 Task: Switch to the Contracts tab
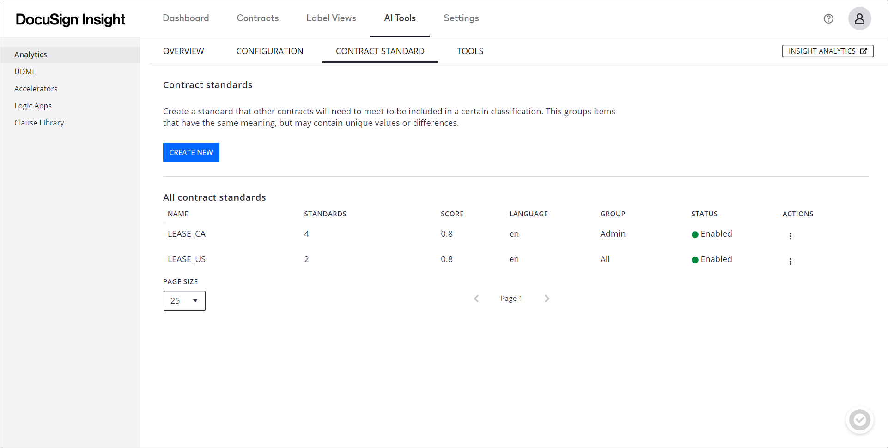258,18
